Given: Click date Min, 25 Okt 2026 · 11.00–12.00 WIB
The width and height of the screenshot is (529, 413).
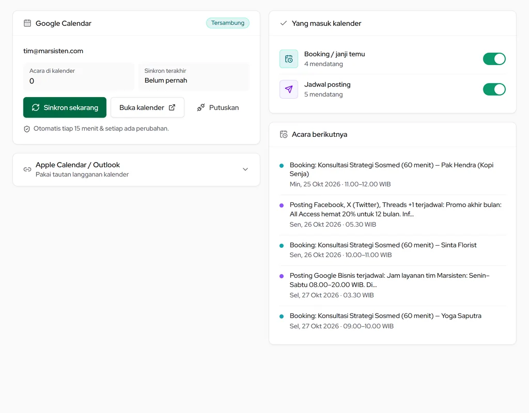Looking at the screenshot, I should [x=340, y=184].
